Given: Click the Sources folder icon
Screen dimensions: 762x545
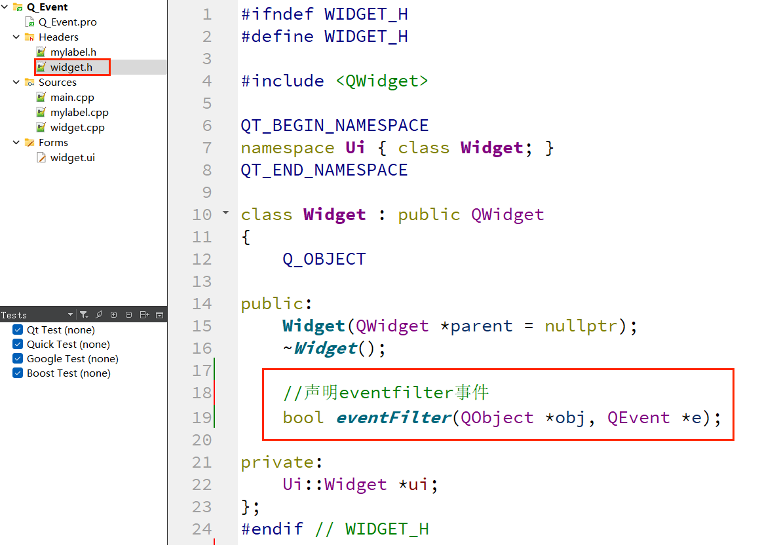Looking at the screenshot, I should tap(29, 82).
